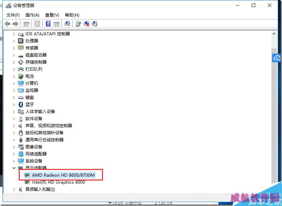The height and width of the screenshot is (206, 282).
Task: Expand the 键盘 node
Action: [14, 98]
